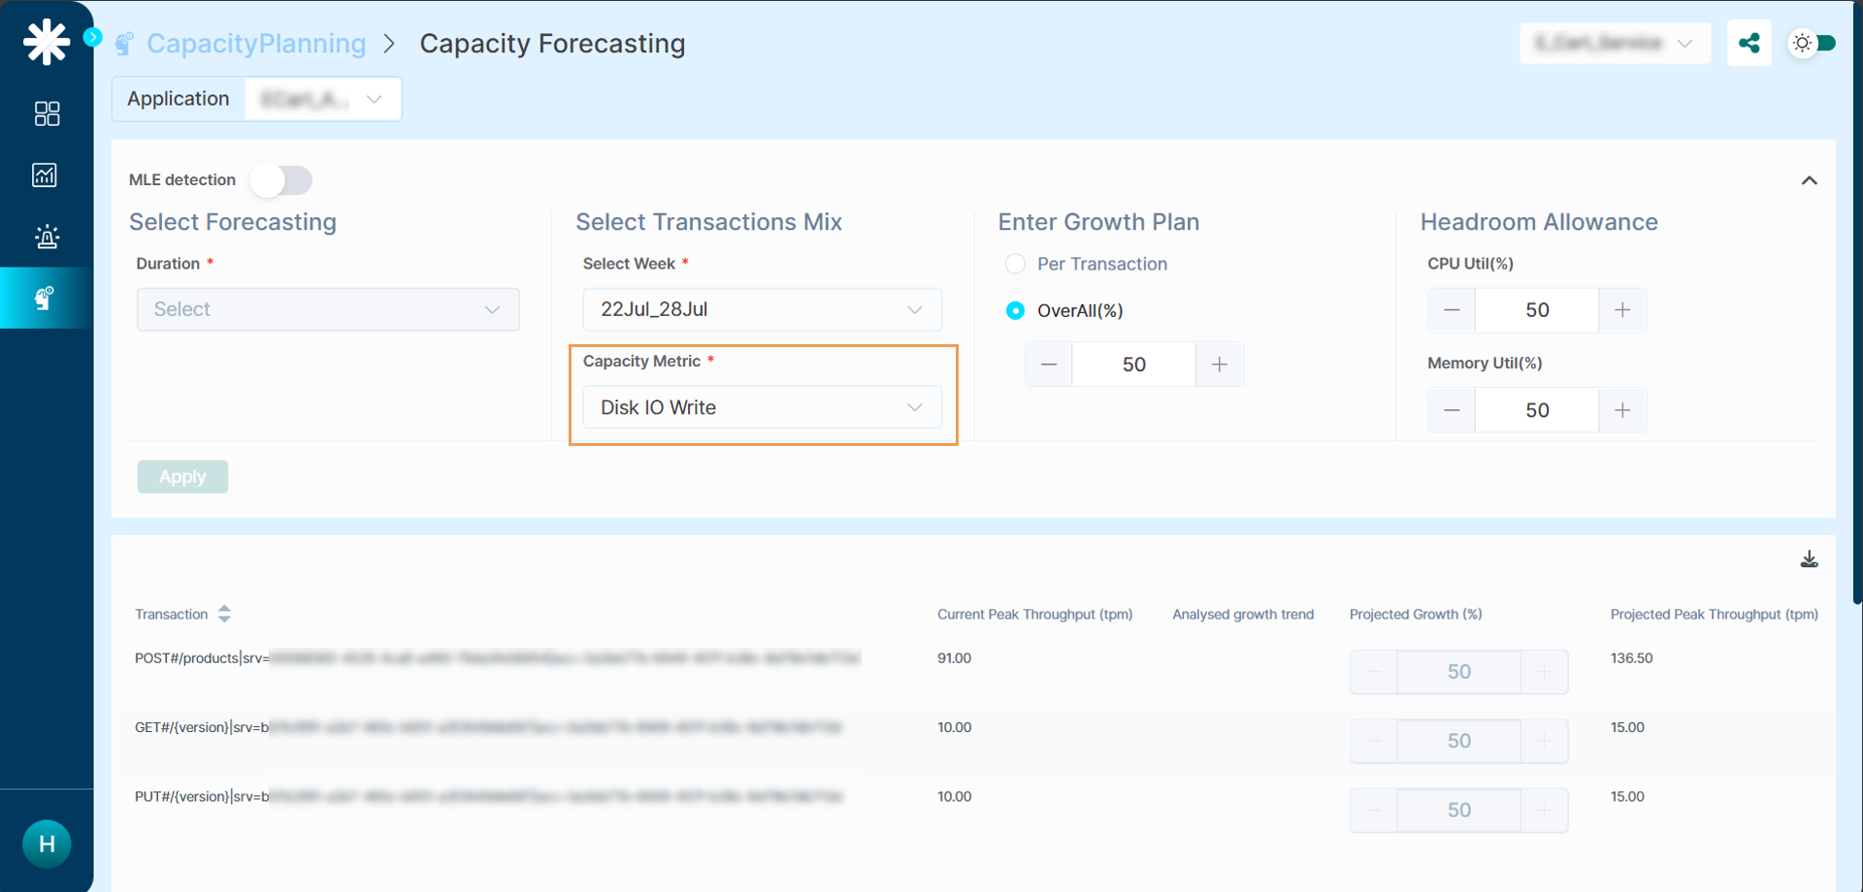Decrease the OverAll growth percentage
This screenshot has width=1863, height=892.
[x=1049, y=365]
